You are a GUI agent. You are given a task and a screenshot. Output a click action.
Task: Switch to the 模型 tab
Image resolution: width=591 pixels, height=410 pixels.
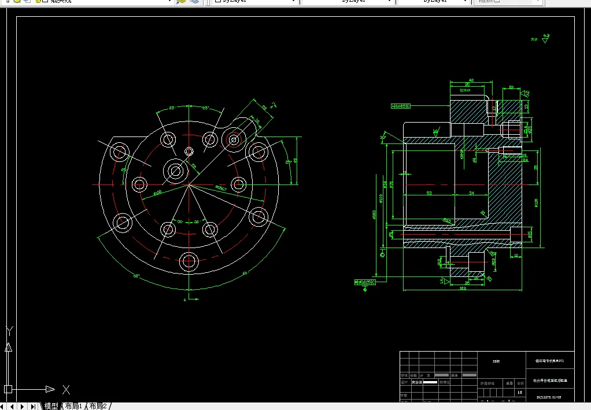51,406
